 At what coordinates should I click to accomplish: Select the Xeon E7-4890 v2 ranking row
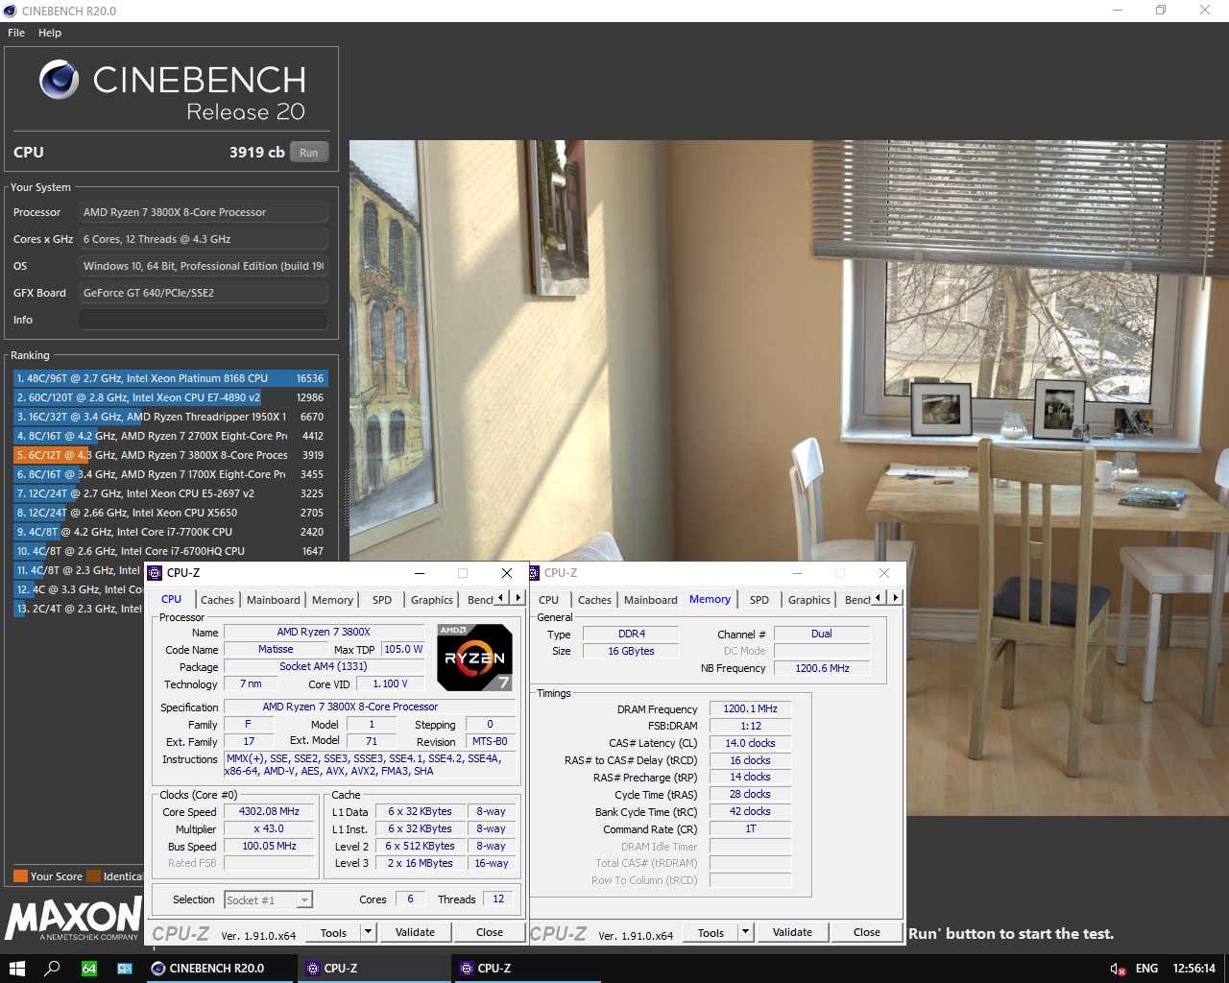(x=170, y=397)
